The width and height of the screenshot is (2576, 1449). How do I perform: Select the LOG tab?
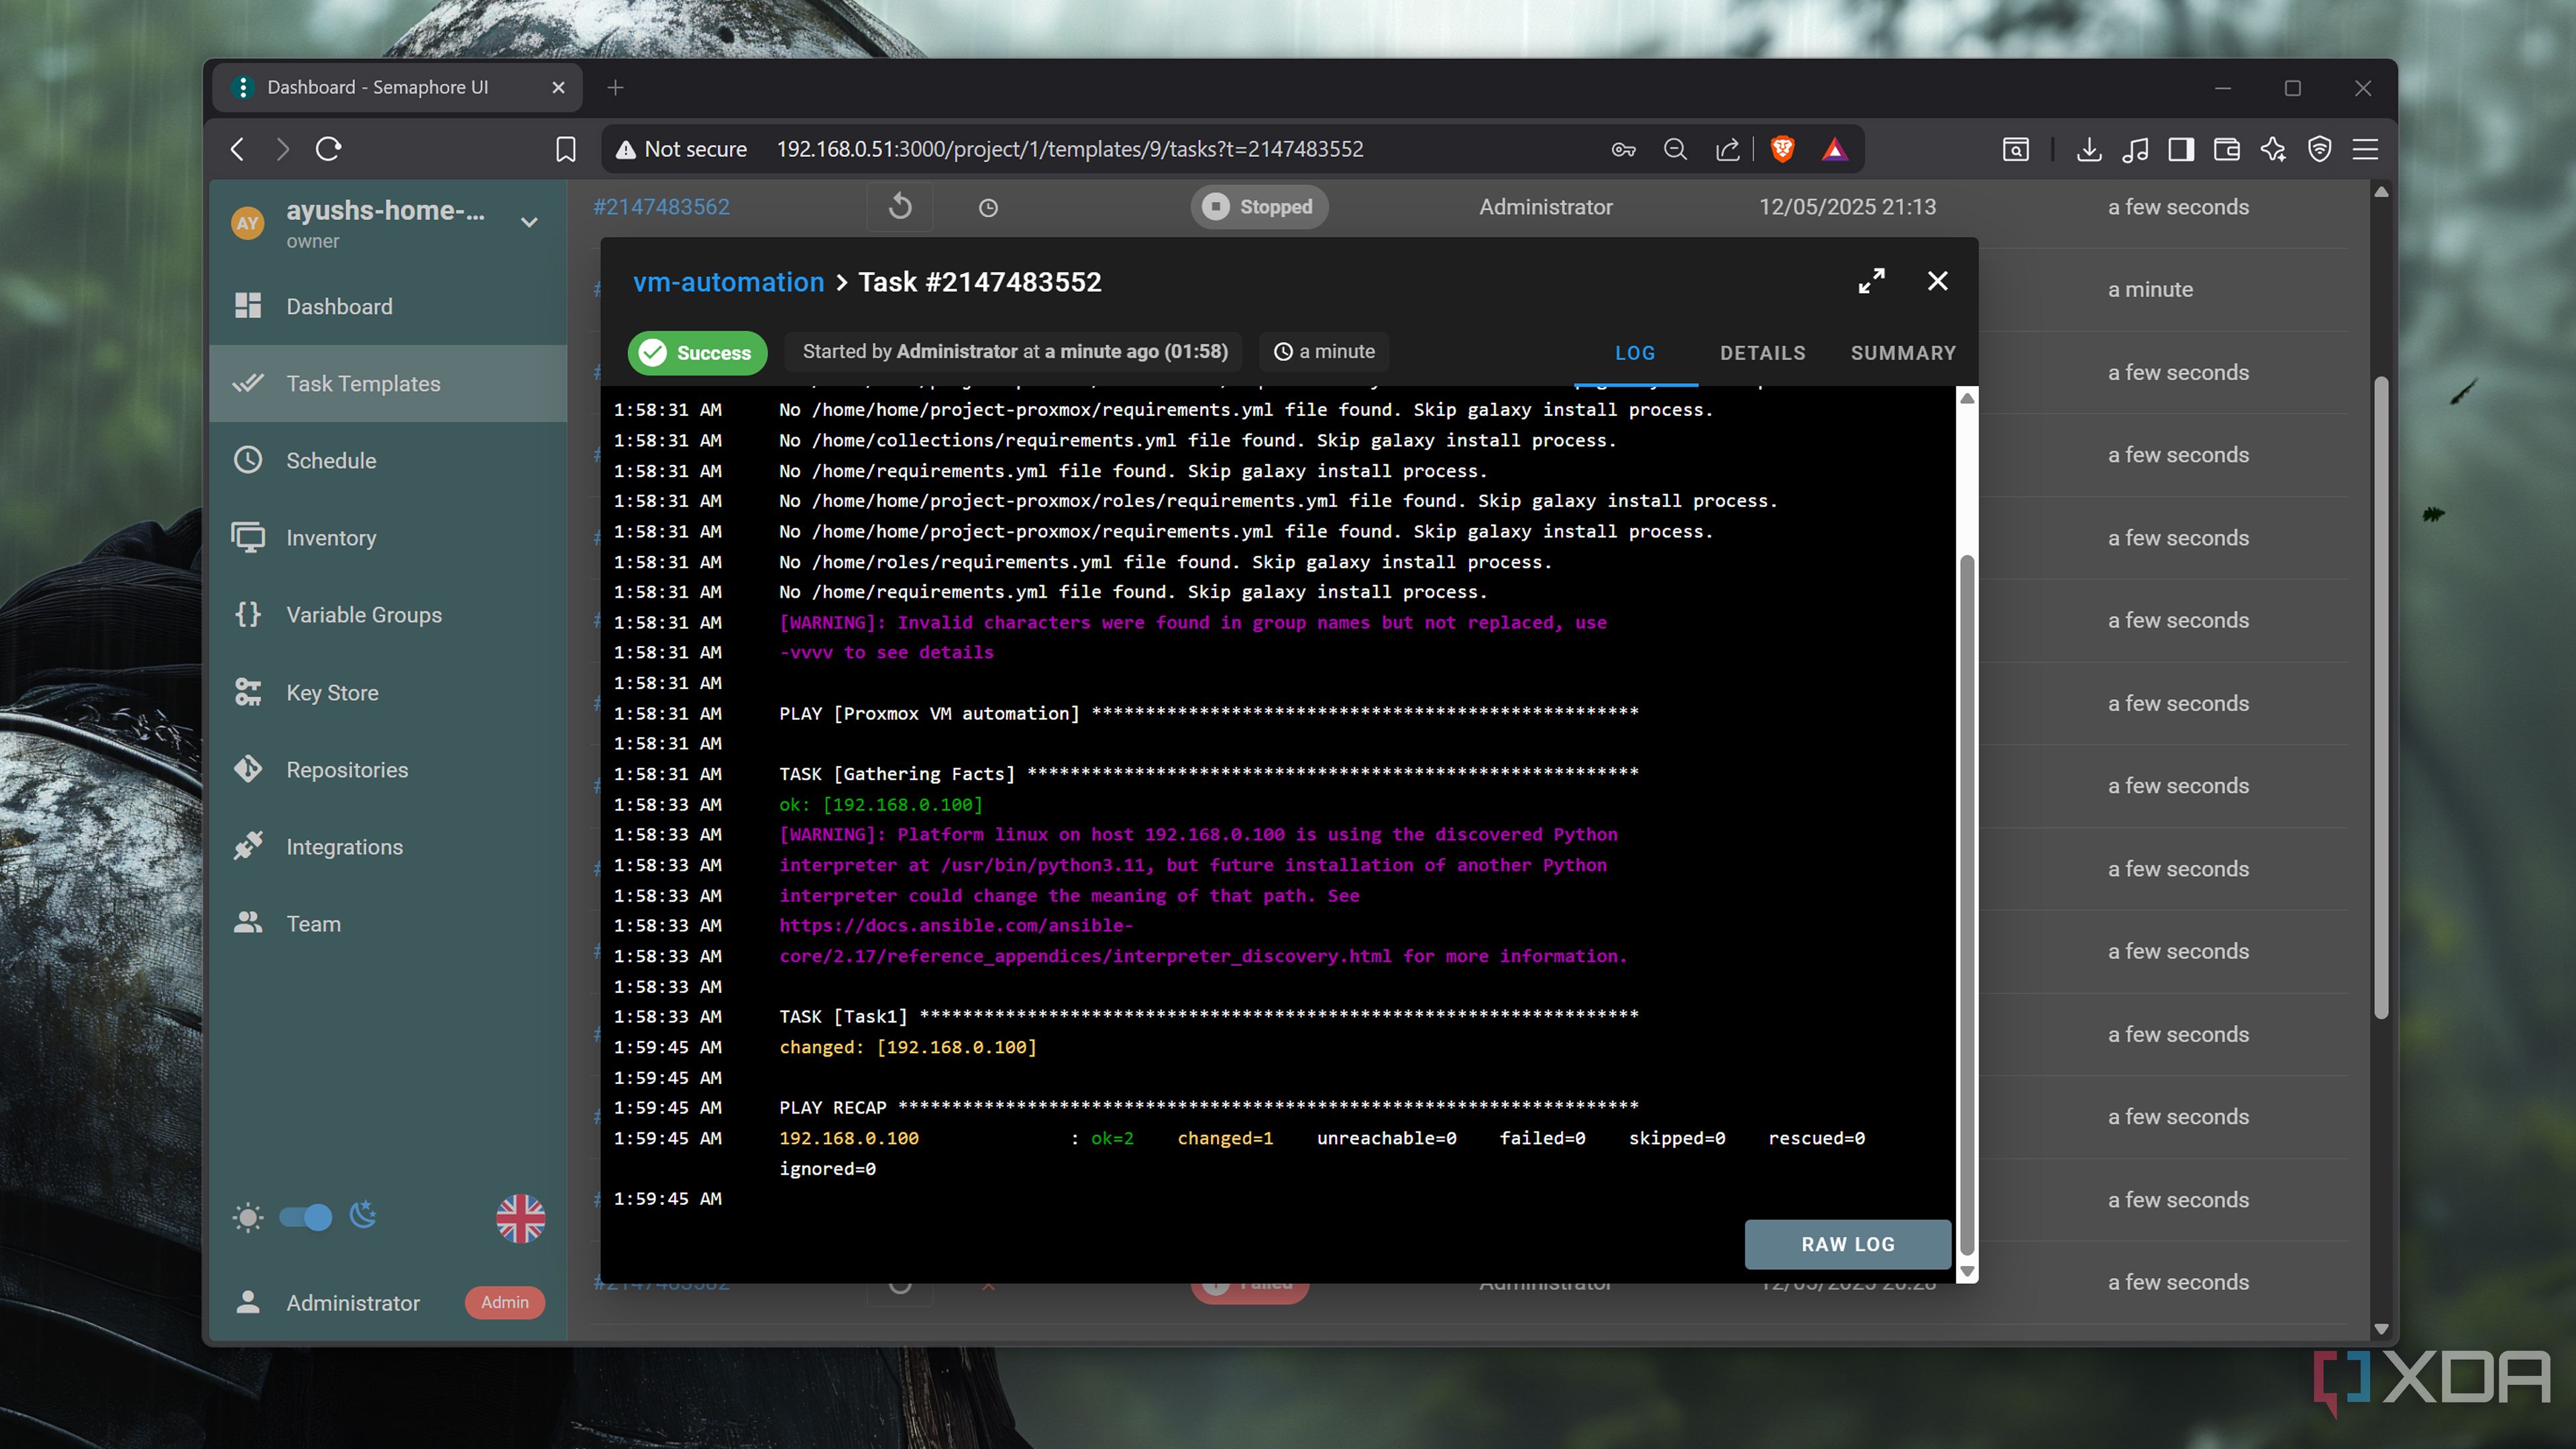click(1635, 353)
